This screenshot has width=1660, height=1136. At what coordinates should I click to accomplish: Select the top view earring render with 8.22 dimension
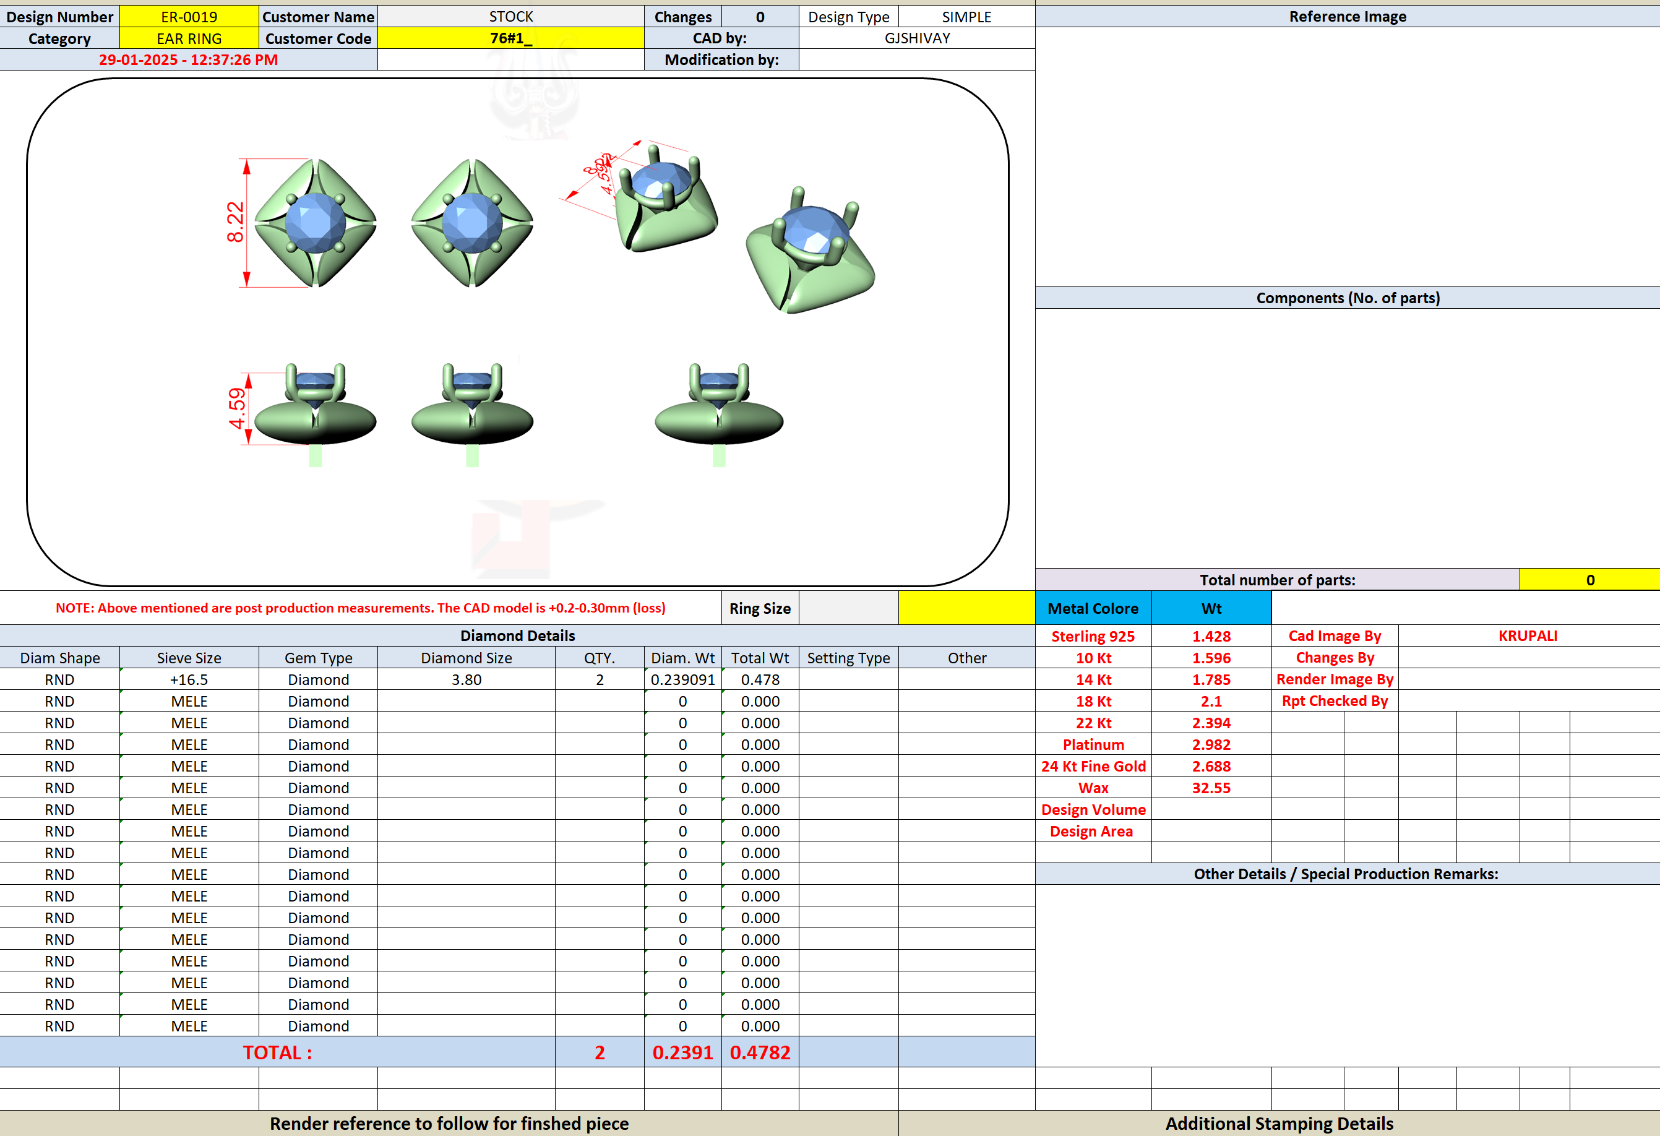314,223
